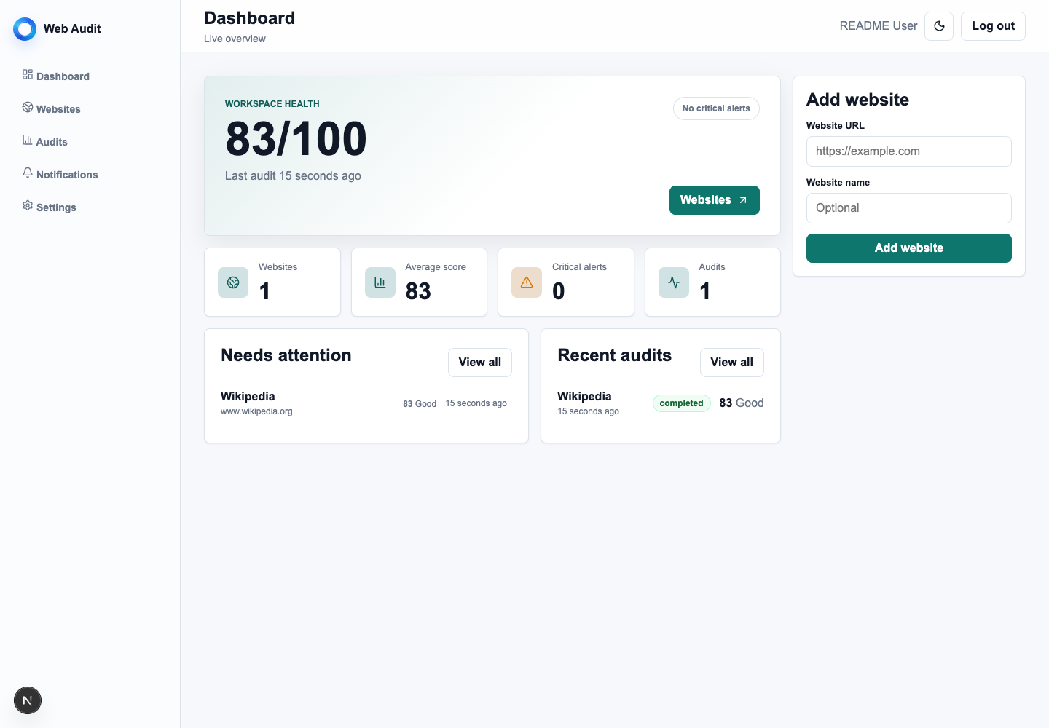Click the Websites stat card globe icon
Image resolution: width=1049 pixels, height=728 pixels.
click(233, 282)
